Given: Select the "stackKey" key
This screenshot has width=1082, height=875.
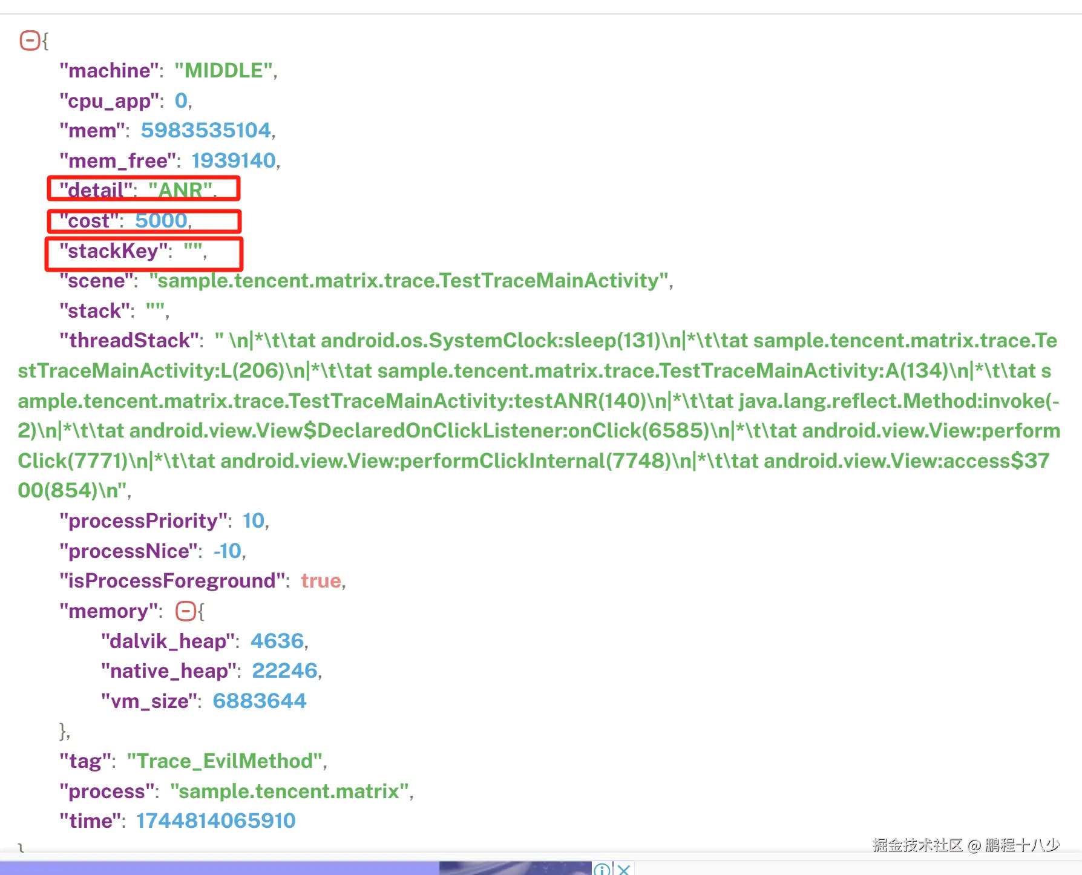Looking at the screenshot, I should 113,251.
